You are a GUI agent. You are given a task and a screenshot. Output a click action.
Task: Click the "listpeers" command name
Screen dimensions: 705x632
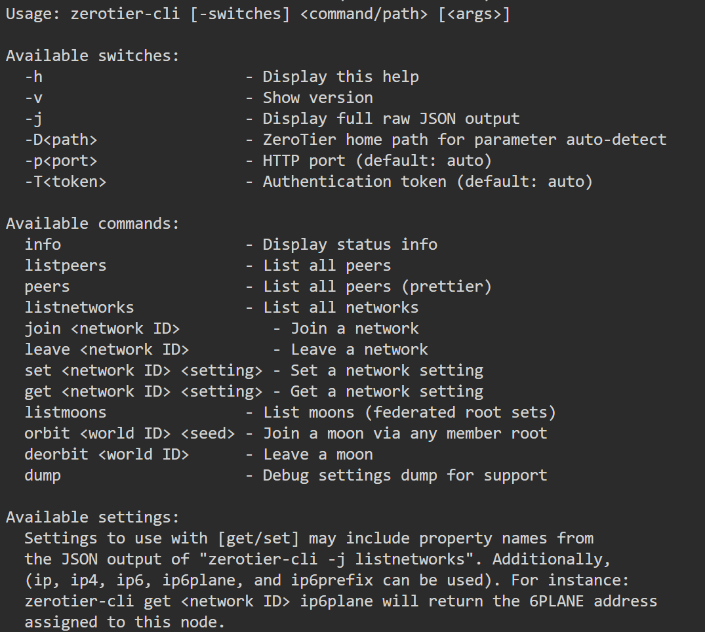click(66, 266)
